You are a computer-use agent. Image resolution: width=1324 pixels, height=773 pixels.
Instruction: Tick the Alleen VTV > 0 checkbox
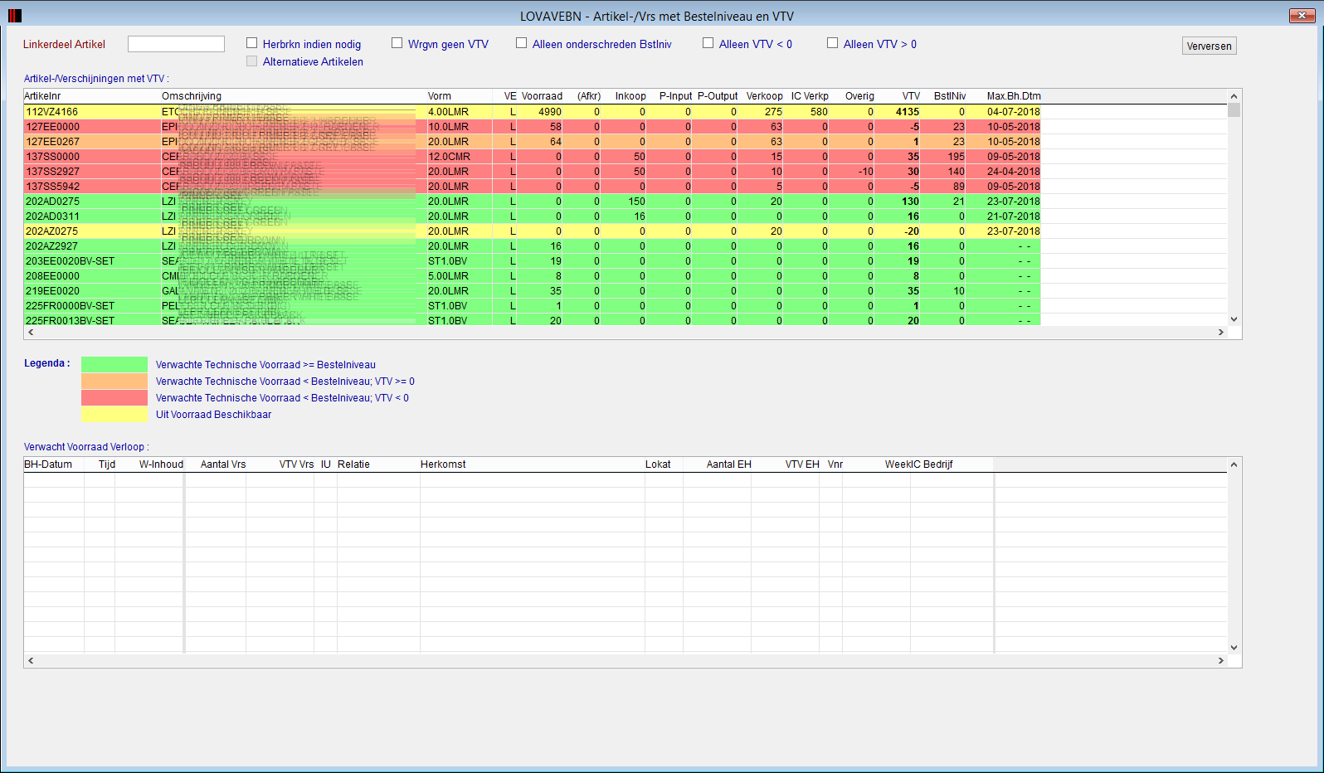click(x=833, y=43)
